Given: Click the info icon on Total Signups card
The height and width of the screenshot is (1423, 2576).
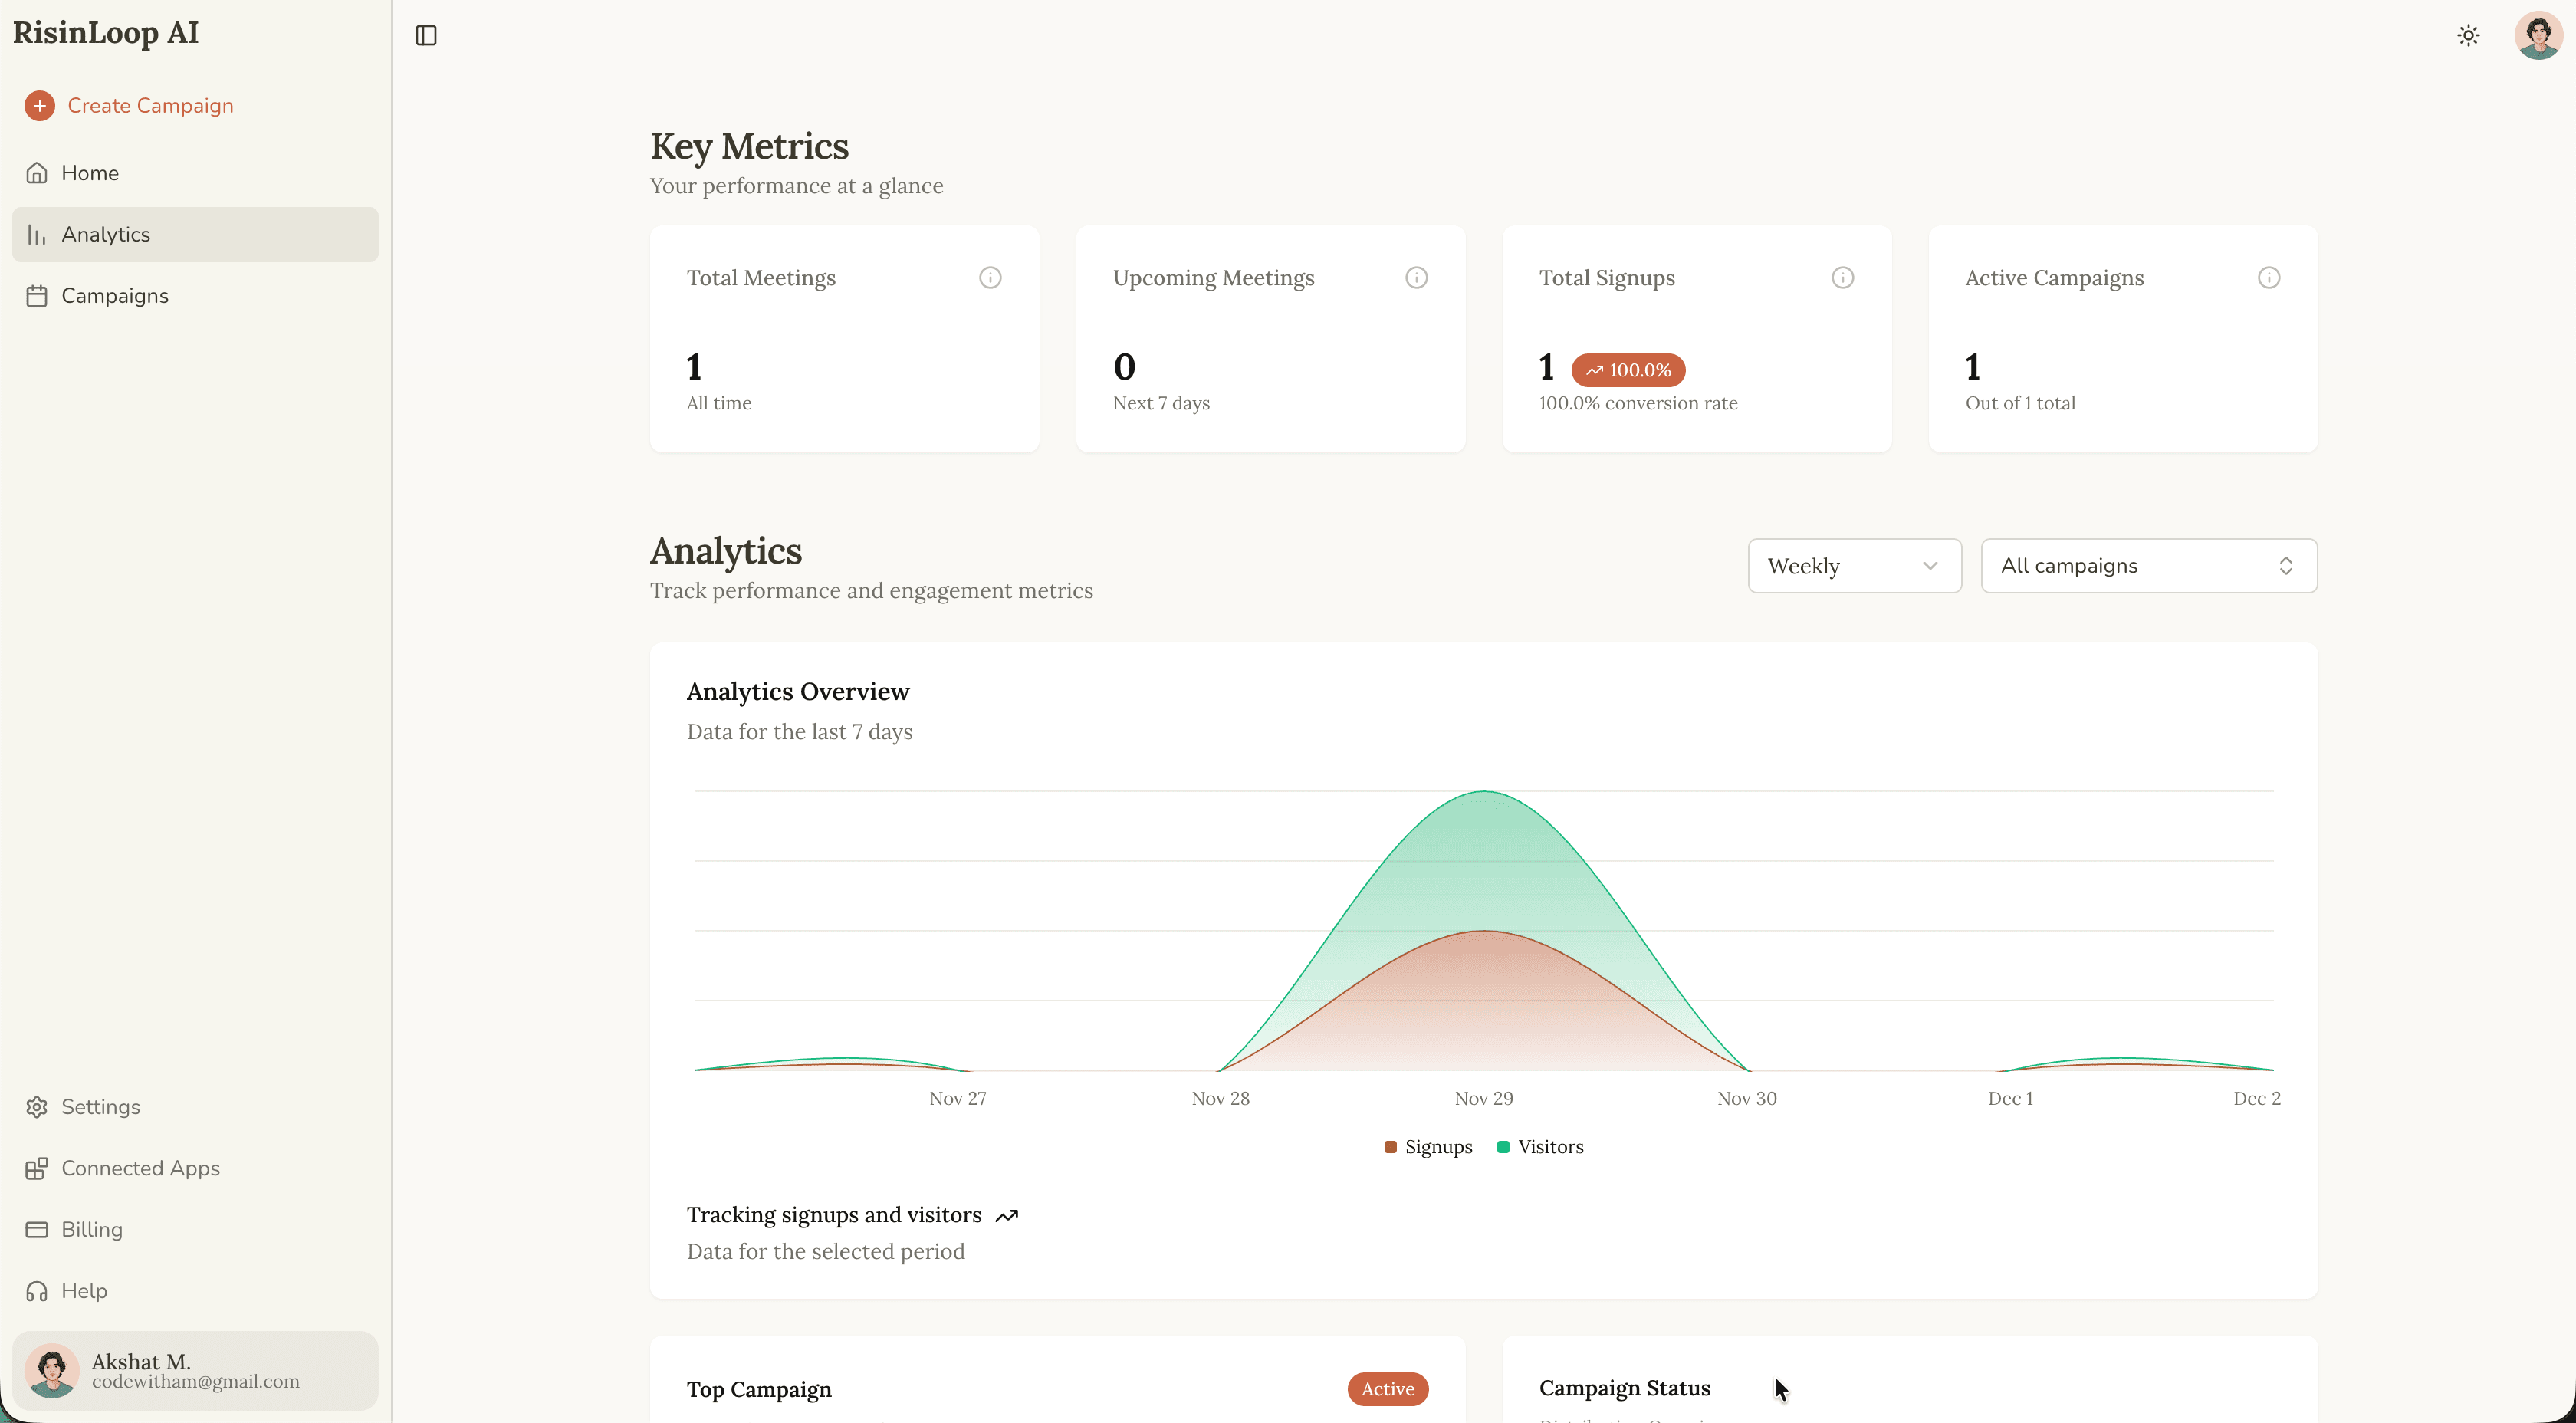Looking at the screenshot, I should tap(1843, 277).
